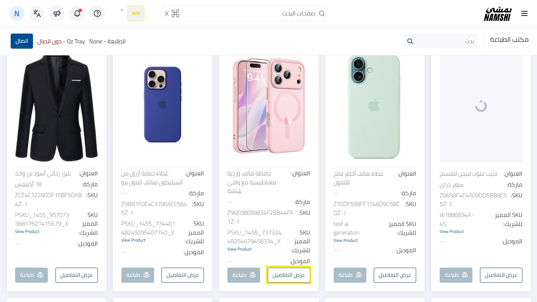537x302 pixels.
Task: Click the help question mark icon
Action: pyautogui.click(x=97, y=13)
